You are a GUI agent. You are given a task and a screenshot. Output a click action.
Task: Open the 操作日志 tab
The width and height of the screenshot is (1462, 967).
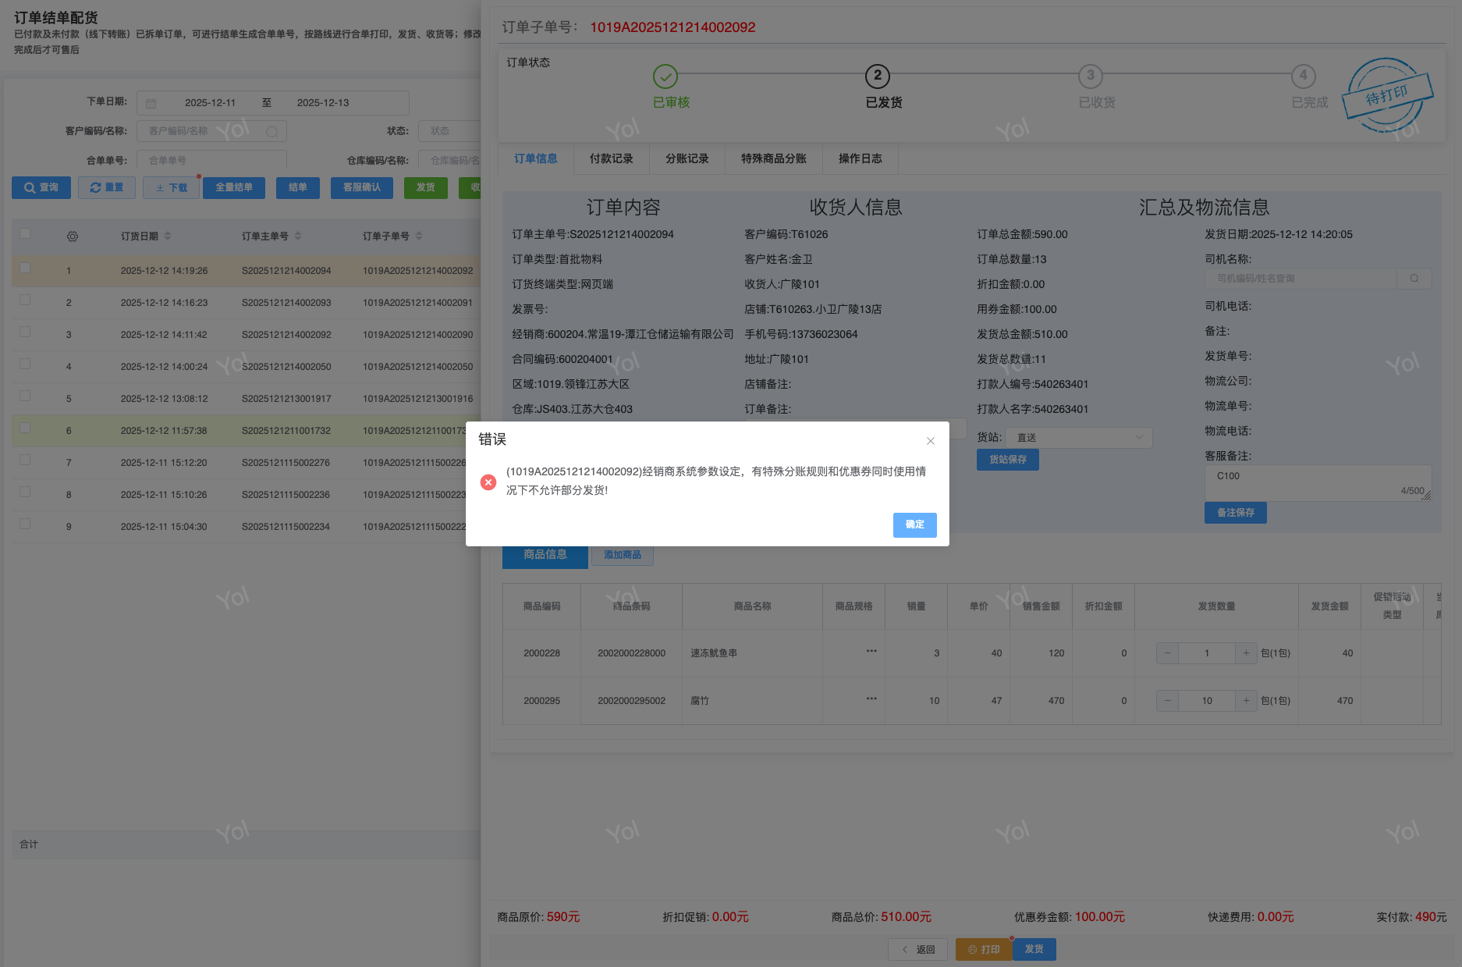(x=860, y=159)
